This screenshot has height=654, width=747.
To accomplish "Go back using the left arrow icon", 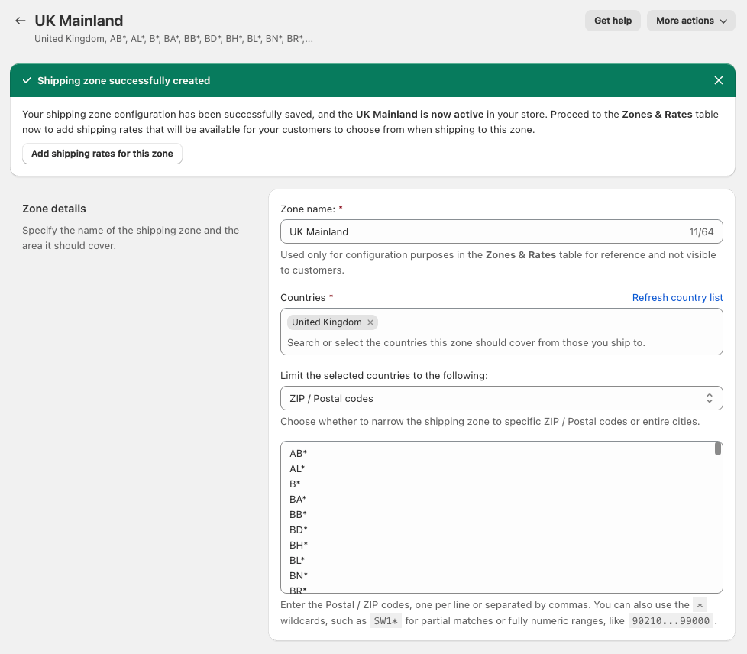I will pyautogui.click(x=21, y=21).
